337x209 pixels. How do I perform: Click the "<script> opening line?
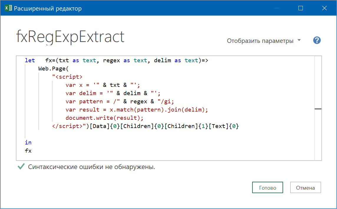pyautogui.click(x=67, y=77)
